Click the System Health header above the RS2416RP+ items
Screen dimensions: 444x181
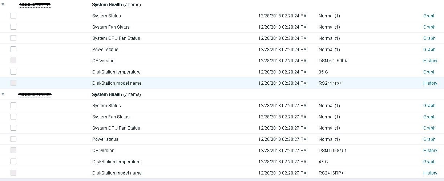click(107, 94)
